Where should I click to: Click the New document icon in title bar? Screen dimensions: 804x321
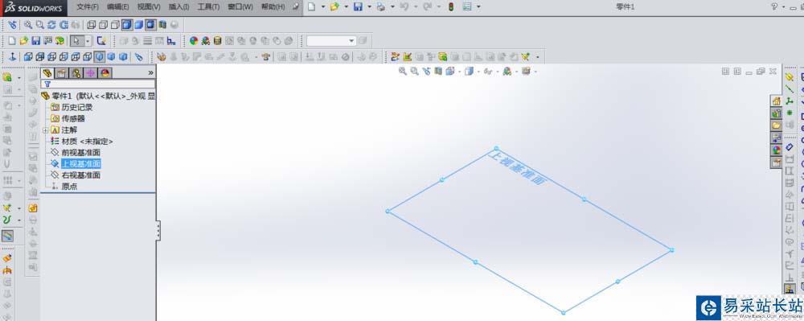[x=311, y=6]
